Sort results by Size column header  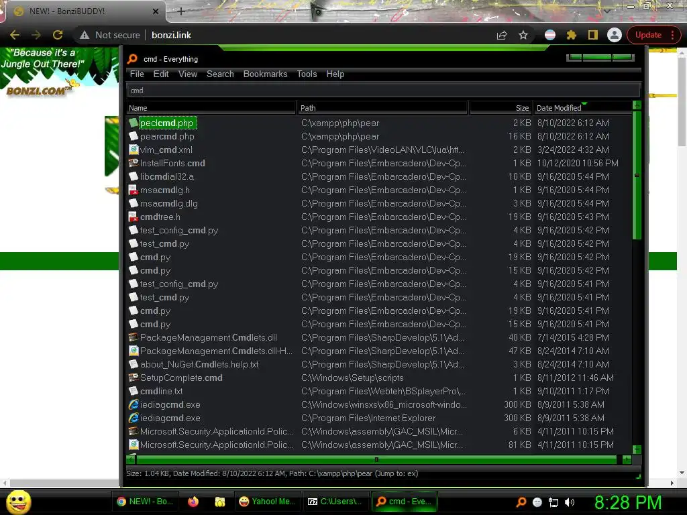[500, 108]
